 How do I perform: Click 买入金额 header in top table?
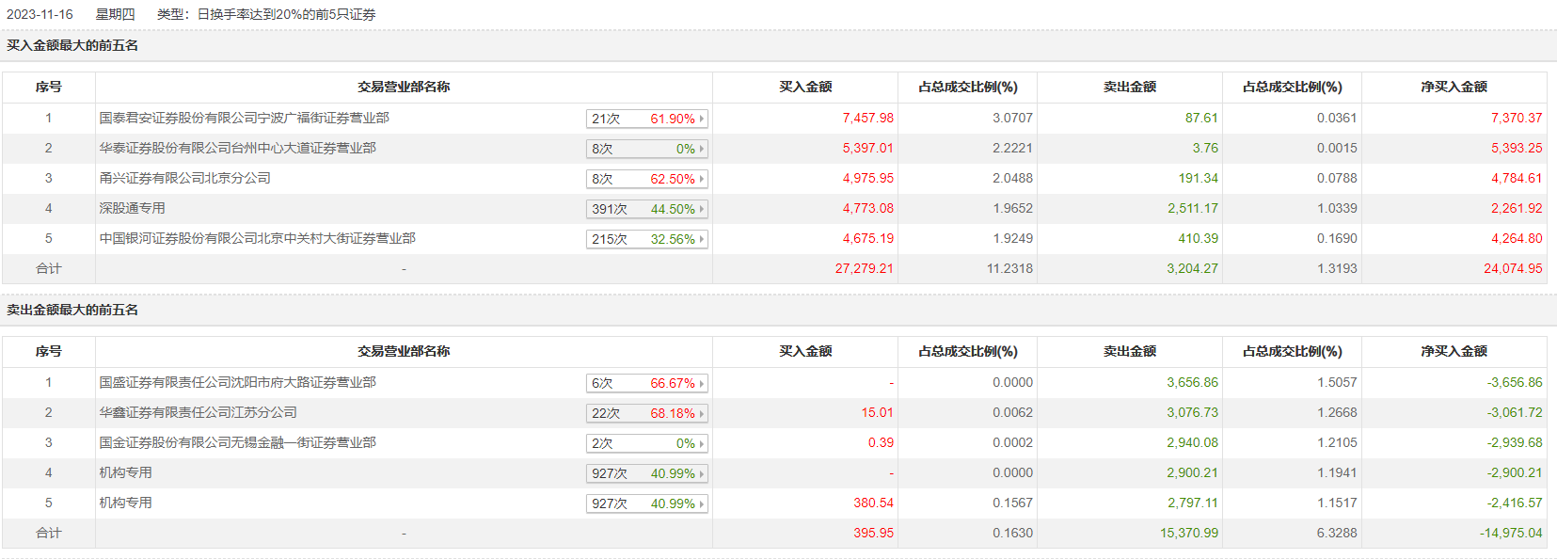805,87
